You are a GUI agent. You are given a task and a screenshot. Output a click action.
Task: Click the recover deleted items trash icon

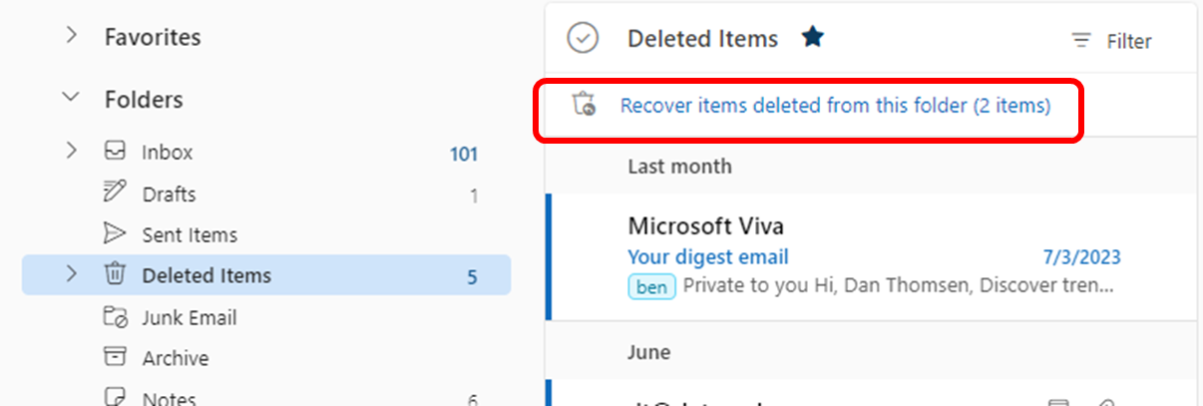[x=584, y=104]
